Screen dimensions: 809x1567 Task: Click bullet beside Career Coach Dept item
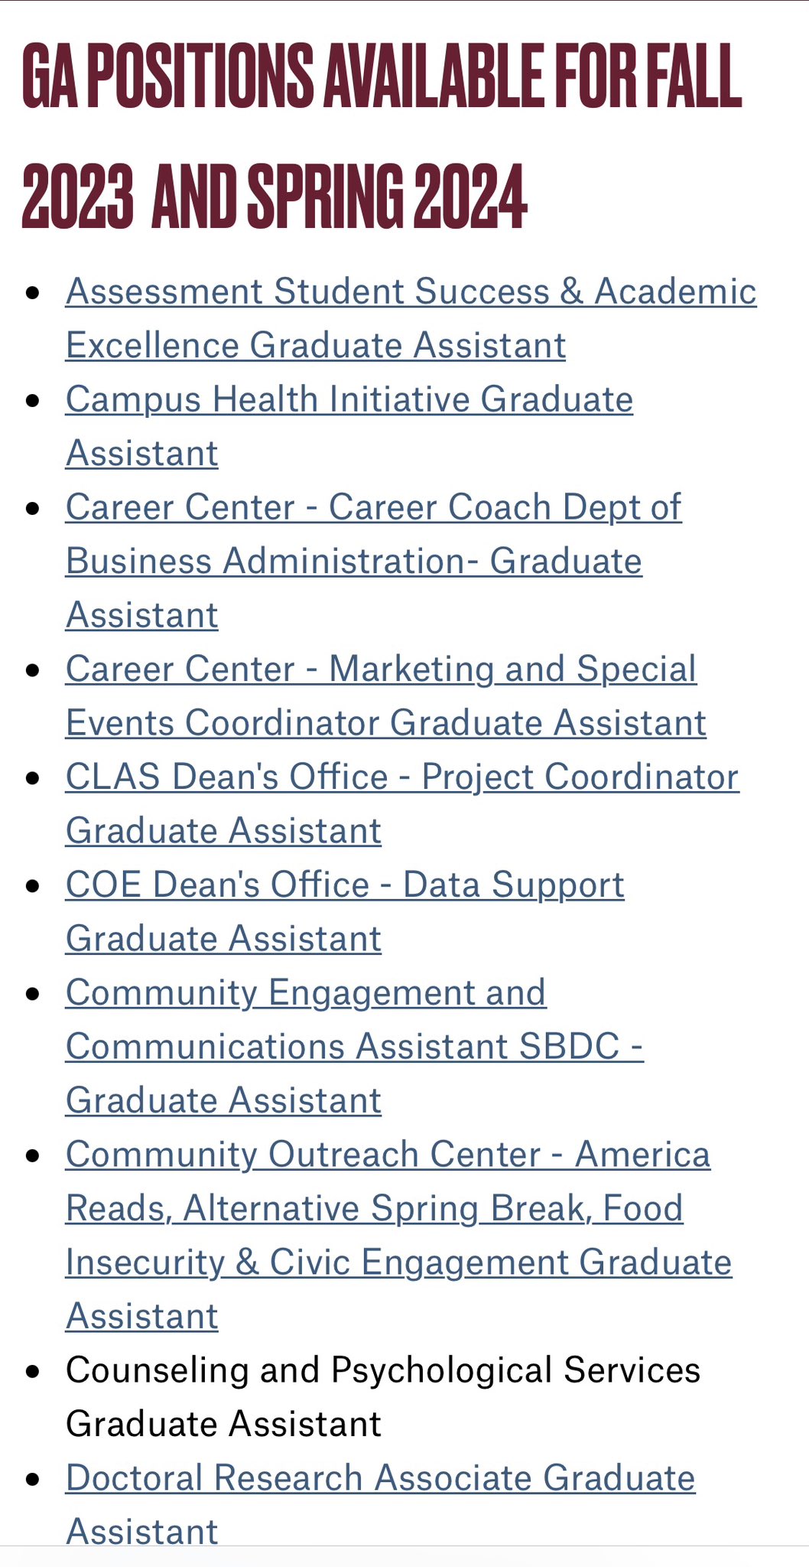(32, 508)
